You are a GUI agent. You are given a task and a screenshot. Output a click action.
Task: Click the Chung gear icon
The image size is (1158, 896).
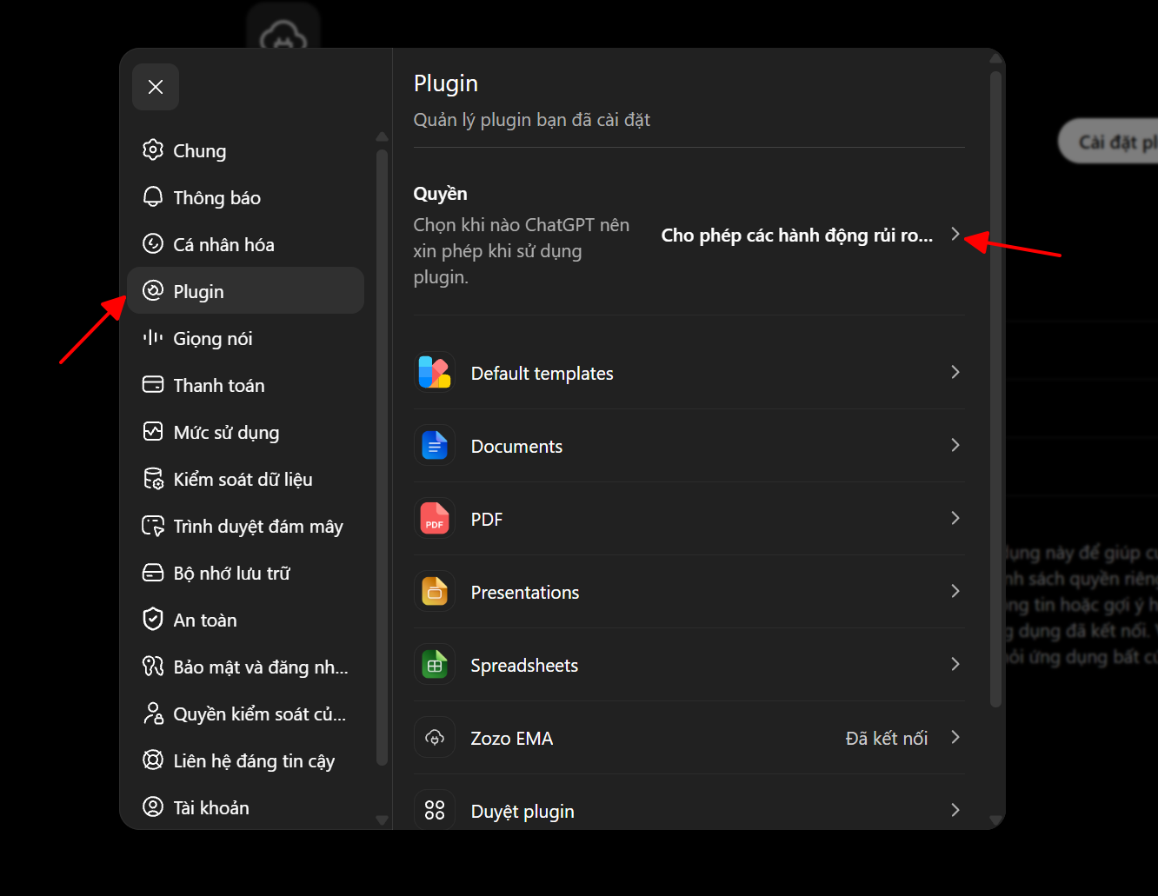pyautogui.click(x=153, y=149)
